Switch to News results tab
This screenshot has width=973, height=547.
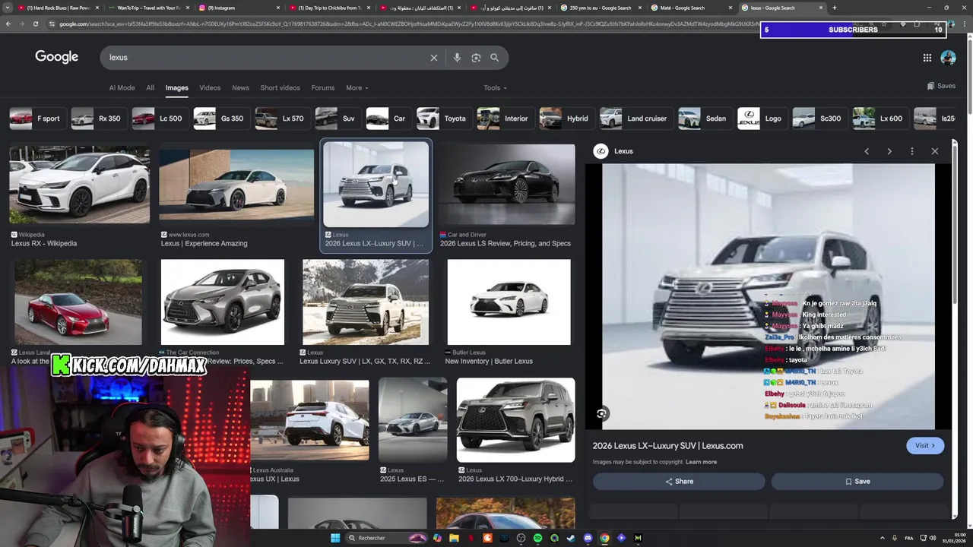(240, 88)
